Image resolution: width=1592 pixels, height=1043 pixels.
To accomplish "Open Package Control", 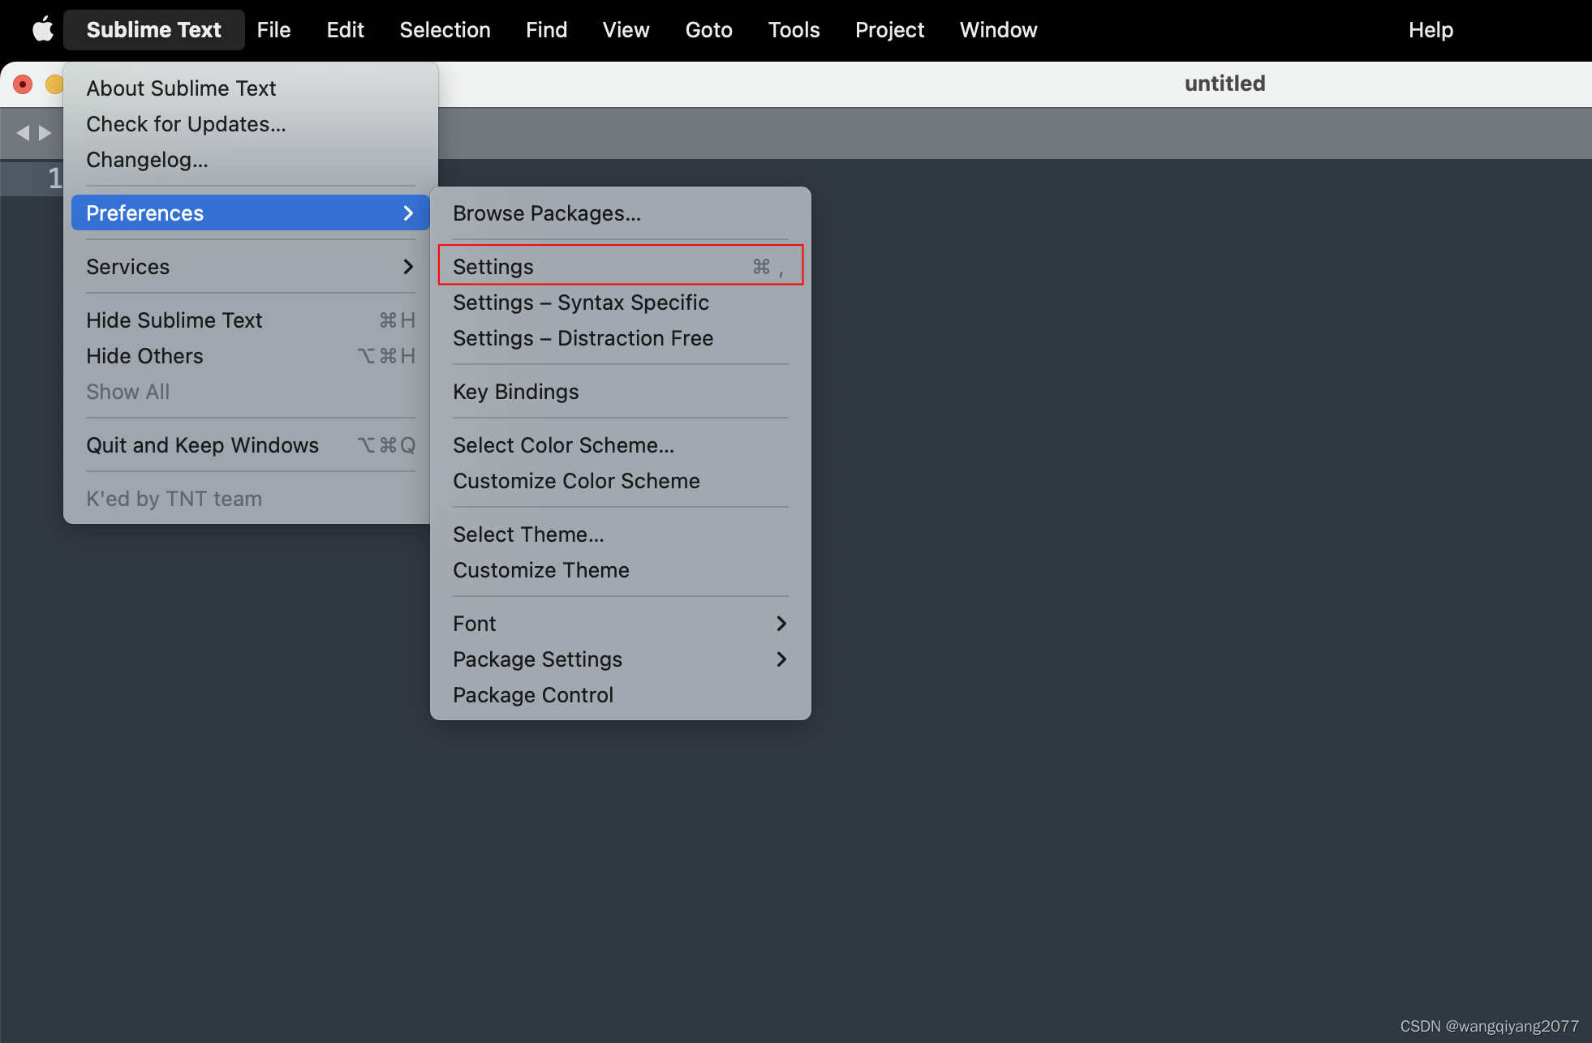I will pyautogui.click(x=621, y=694).
